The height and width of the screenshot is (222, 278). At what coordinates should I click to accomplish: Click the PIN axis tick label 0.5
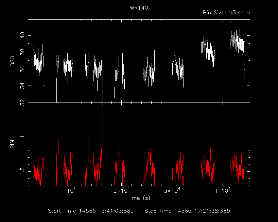point(22,171)
